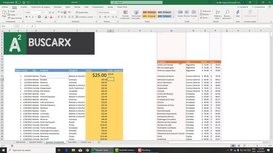The image size is (273, 153).
Task: Open Formato condicional menu
Action: click(125, 14)
